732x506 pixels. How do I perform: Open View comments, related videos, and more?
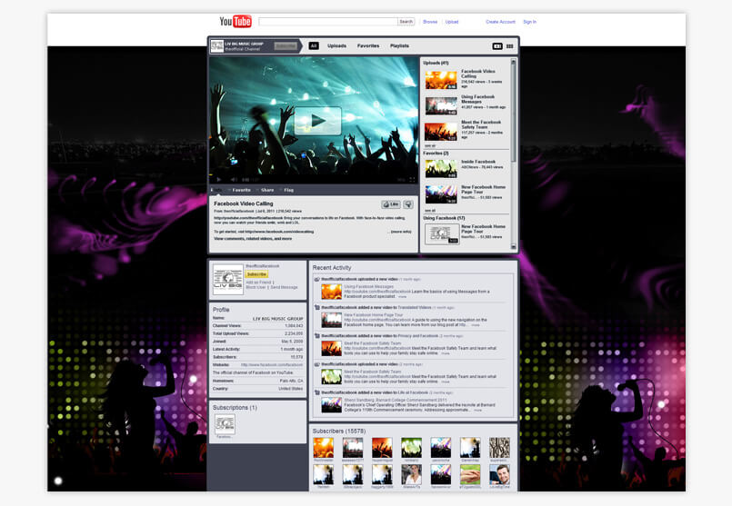(253, 238)
